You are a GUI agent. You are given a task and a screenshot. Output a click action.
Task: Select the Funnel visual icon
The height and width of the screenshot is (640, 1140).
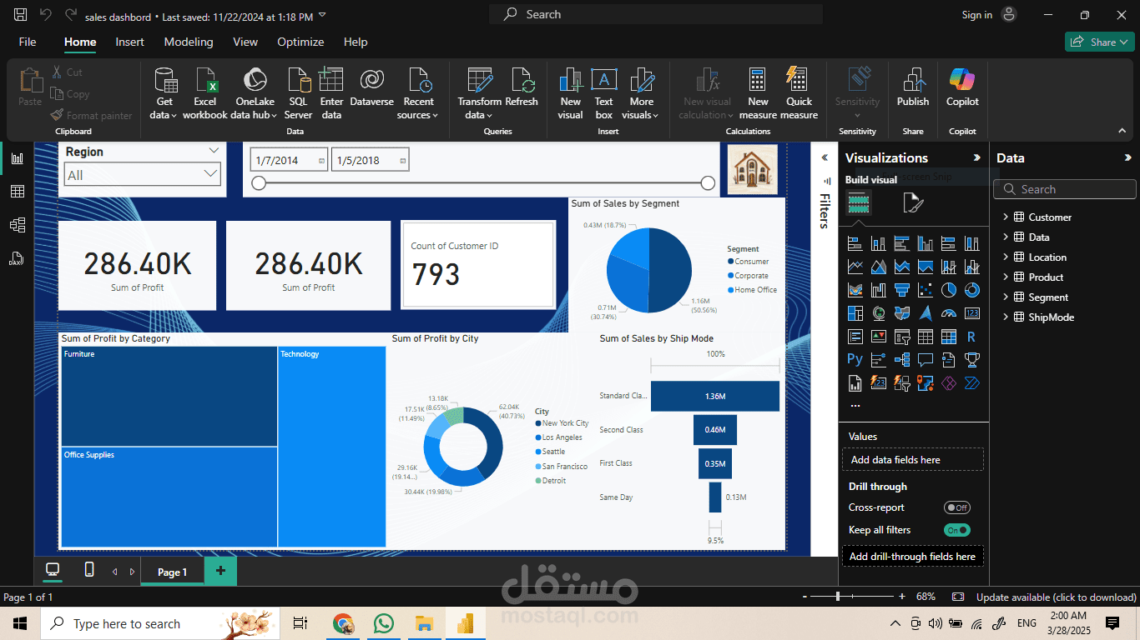pyautogui.click(x=901, y=290)
